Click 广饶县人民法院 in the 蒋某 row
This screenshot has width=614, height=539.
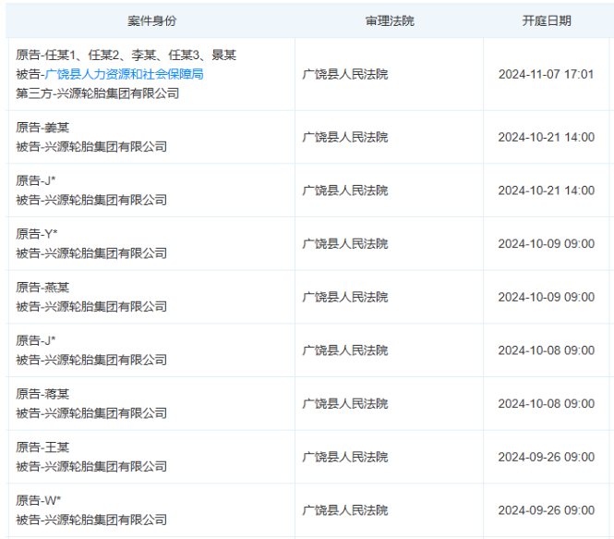(x=345, y=404)
